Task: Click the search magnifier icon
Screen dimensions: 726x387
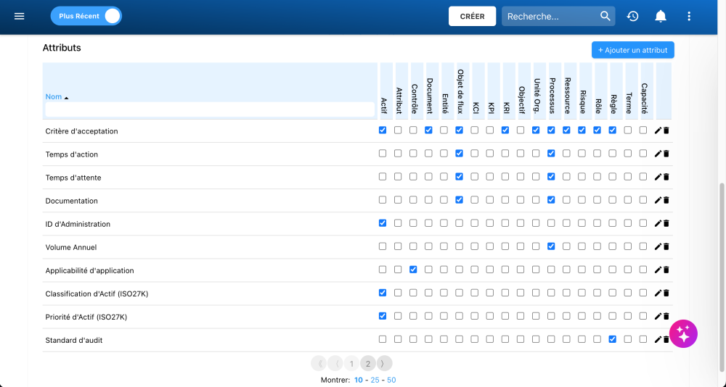Action: coord(605,16)
